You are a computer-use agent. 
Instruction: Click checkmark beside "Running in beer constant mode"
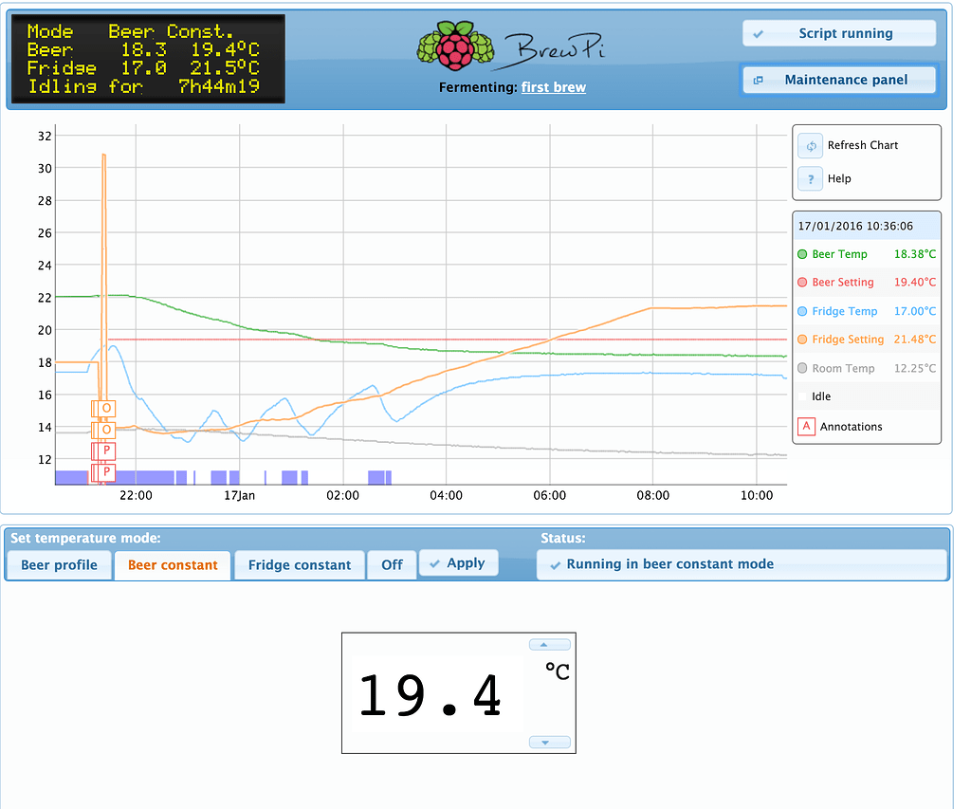click(x=556, y=563)
